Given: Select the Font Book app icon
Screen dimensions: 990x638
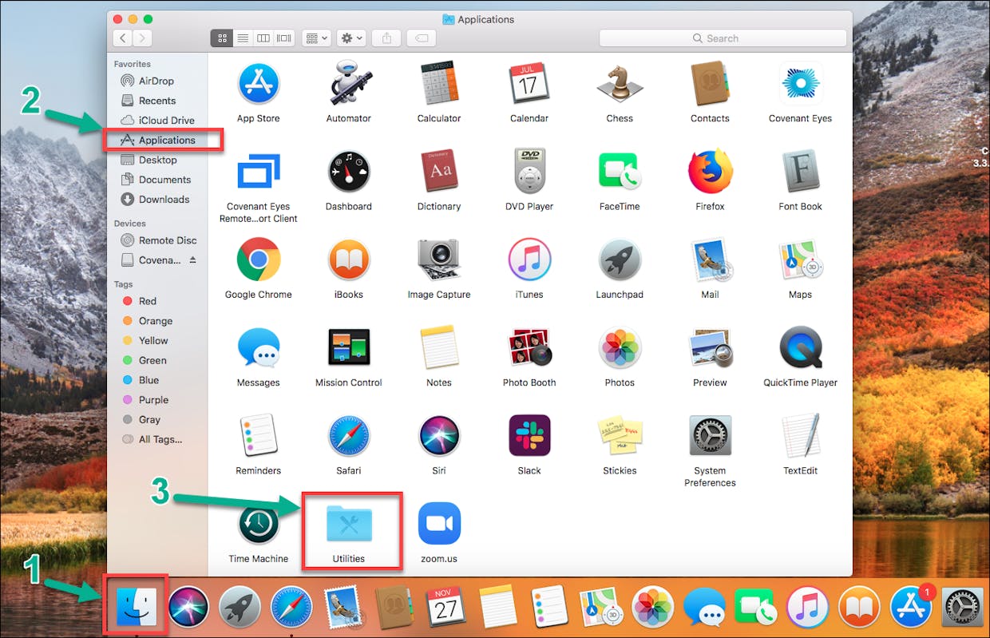Looking at the screenshot, I should 800,171.
